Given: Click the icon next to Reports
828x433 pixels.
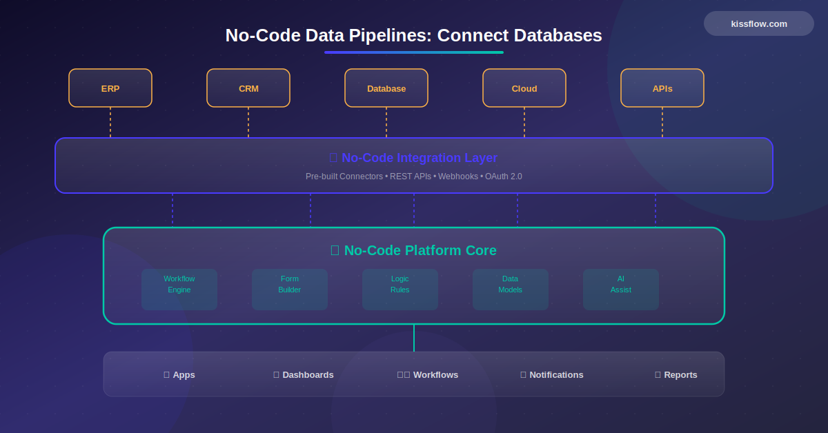Looking at the screenshot, I should [x=658, y=375].
